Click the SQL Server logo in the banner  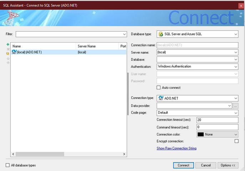point(12,18)
